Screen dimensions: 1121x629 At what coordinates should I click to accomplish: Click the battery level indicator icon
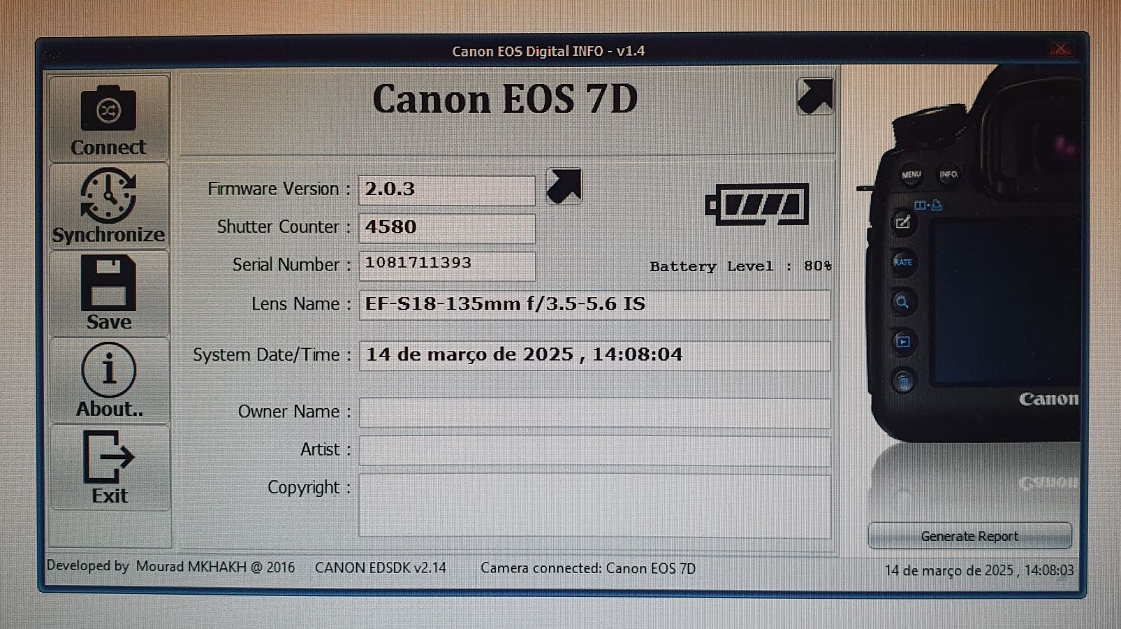tap(757, 205)
